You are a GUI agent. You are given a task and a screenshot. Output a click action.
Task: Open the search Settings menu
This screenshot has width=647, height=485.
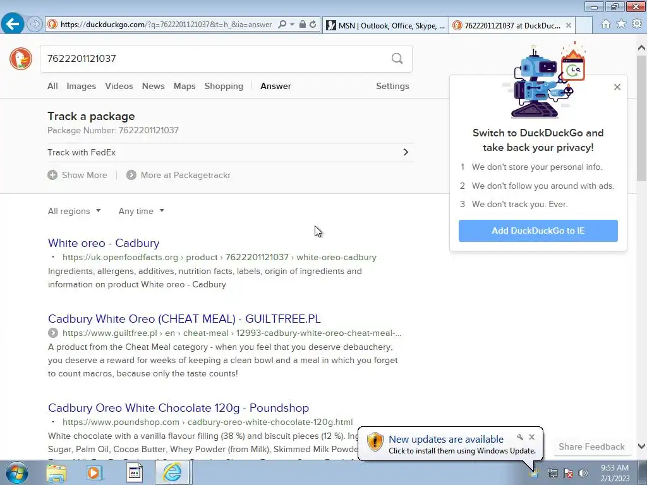coord(392,86)
